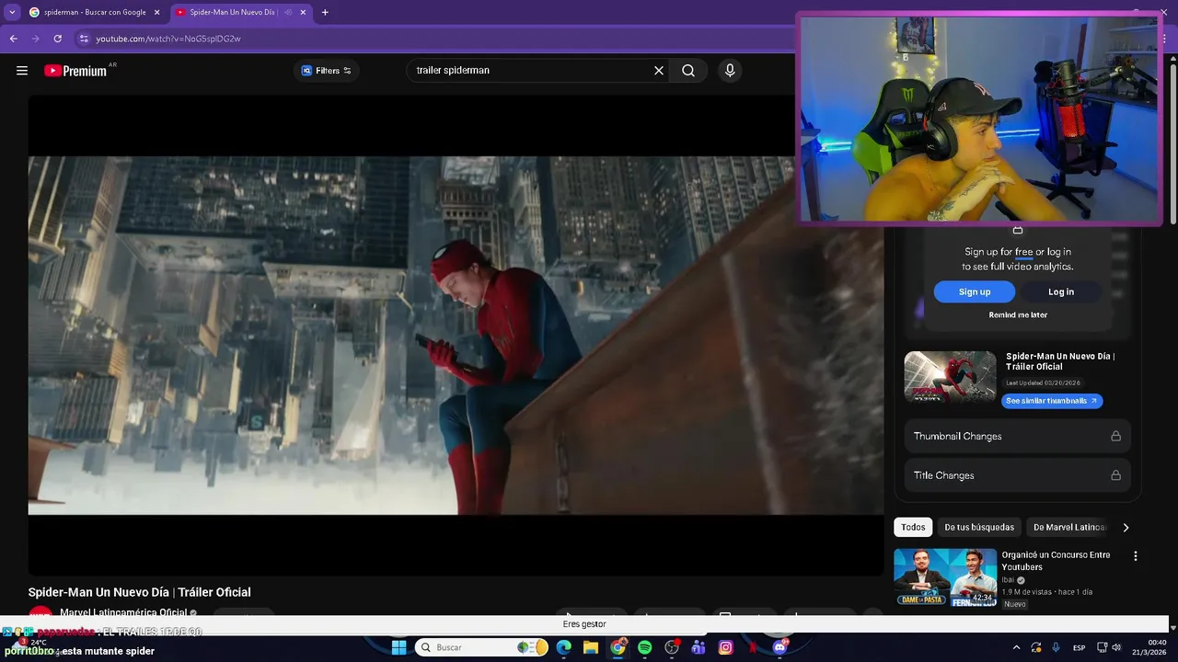Open Spotify from taskbar
This screenshot has width=1178, height=662.
click(x=644, y=647)
